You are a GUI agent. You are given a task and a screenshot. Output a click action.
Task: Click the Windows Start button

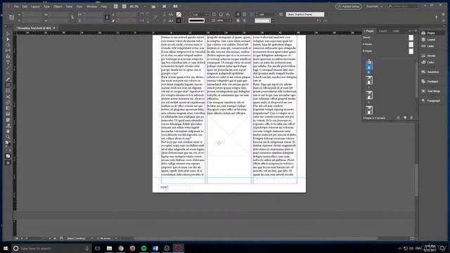click(x=6, y=248)
